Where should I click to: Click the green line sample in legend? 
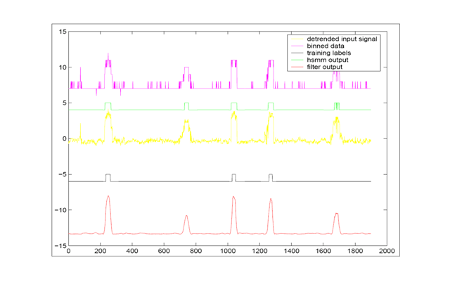point(297,60)
